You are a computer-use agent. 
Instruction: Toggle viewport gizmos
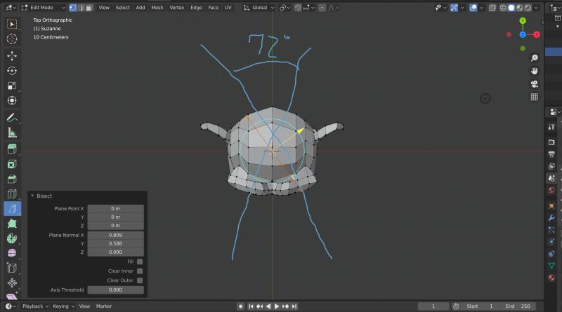pyautogui.click(x=454, y=8)
